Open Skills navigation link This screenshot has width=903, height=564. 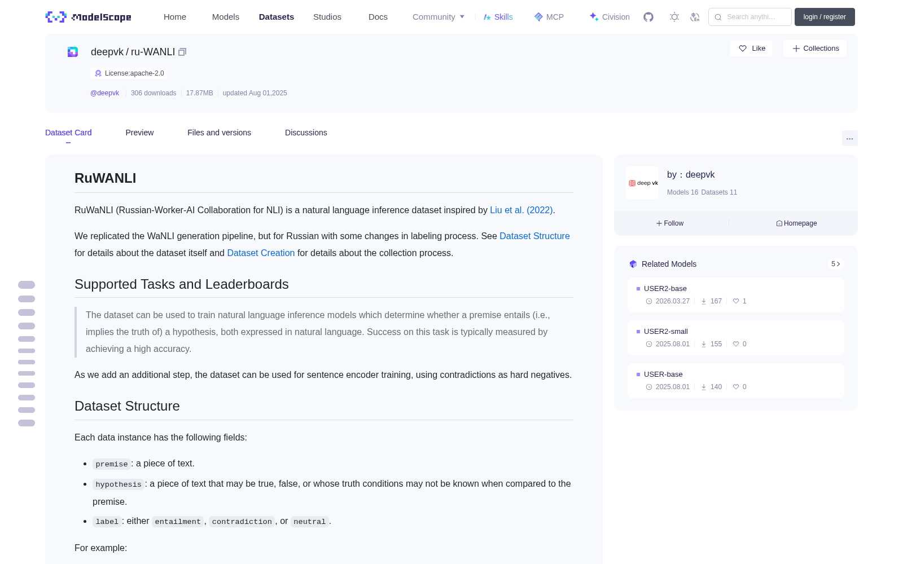[x=498, y=17]
